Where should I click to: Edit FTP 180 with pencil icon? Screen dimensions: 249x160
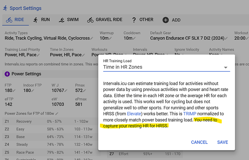(x=14, y=91)
